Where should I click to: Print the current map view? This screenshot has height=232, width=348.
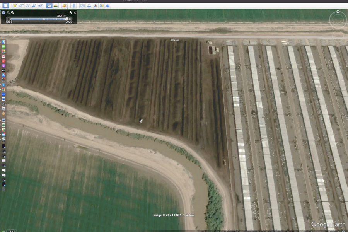[x=89, y=5]
